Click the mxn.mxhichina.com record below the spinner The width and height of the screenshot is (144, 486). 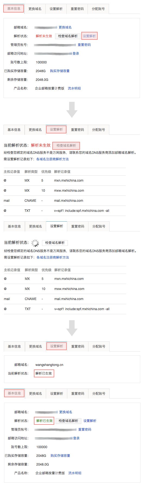[69, 279]
